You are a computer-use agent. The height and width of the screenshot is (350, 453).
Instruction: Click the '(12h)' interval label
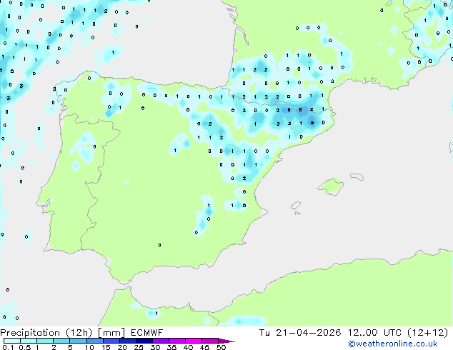(79, 333)
